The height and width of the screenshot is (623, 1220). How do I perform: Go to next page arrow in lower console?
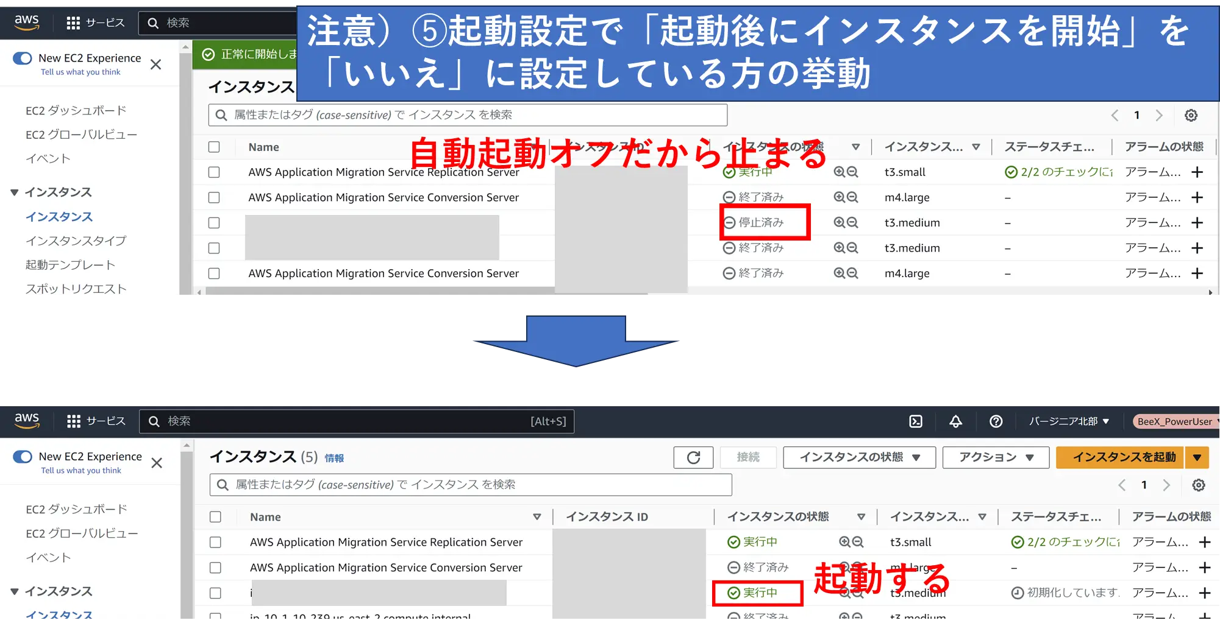coord(1166,485)
